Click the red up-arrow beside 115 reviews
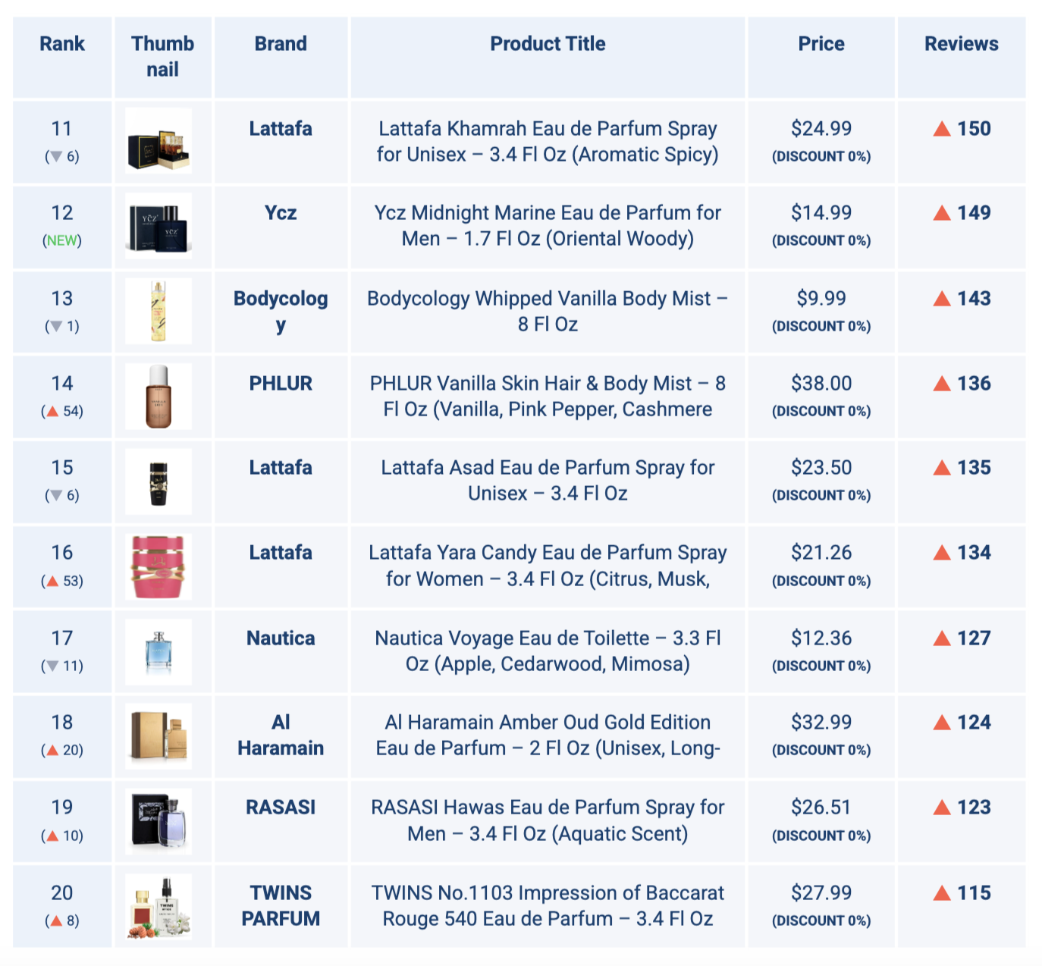Image resolution: width=1042 pixels, height=966 pixels. click(x=942, y=893)
